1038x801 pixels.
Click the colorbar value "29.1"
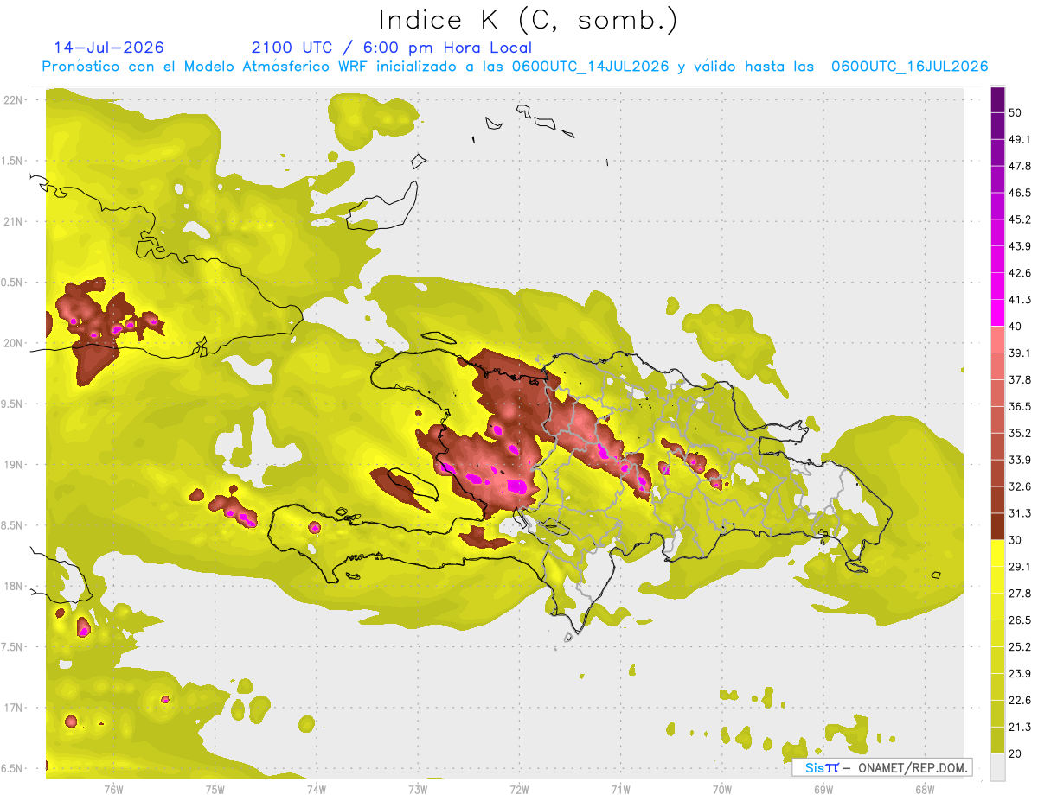1020,566
